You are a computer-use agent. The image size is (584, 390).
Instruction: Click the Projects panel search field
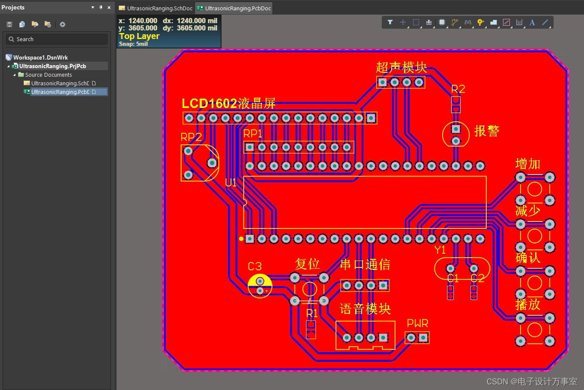click(57, 39)
